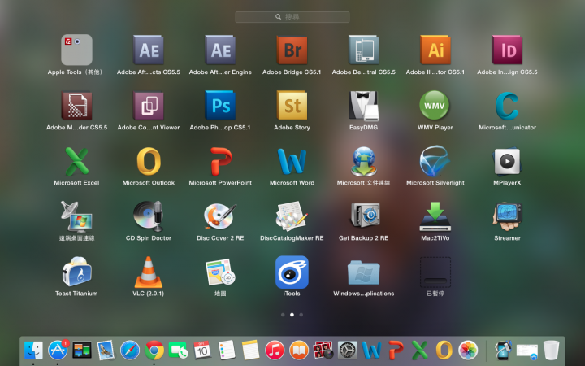Open MPlayerX app
585x366 pixels.
coord(507,161)
